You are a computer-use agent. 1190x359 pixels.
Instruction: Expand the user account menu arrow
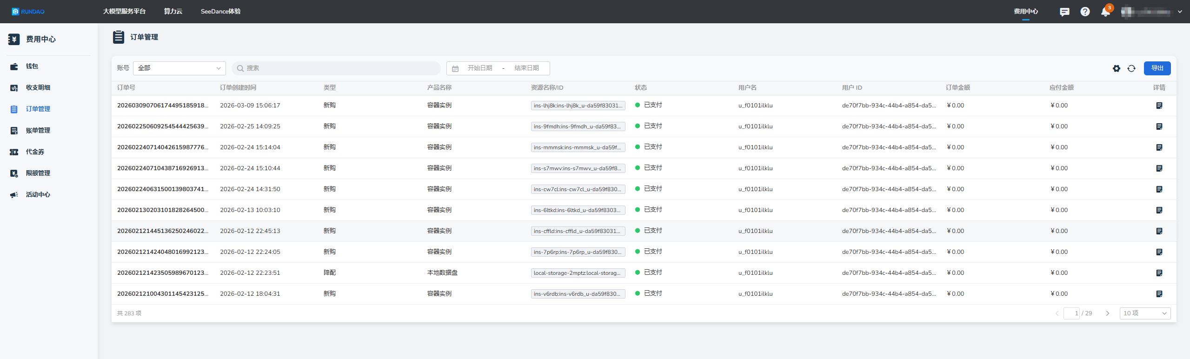pos(1180,12)
